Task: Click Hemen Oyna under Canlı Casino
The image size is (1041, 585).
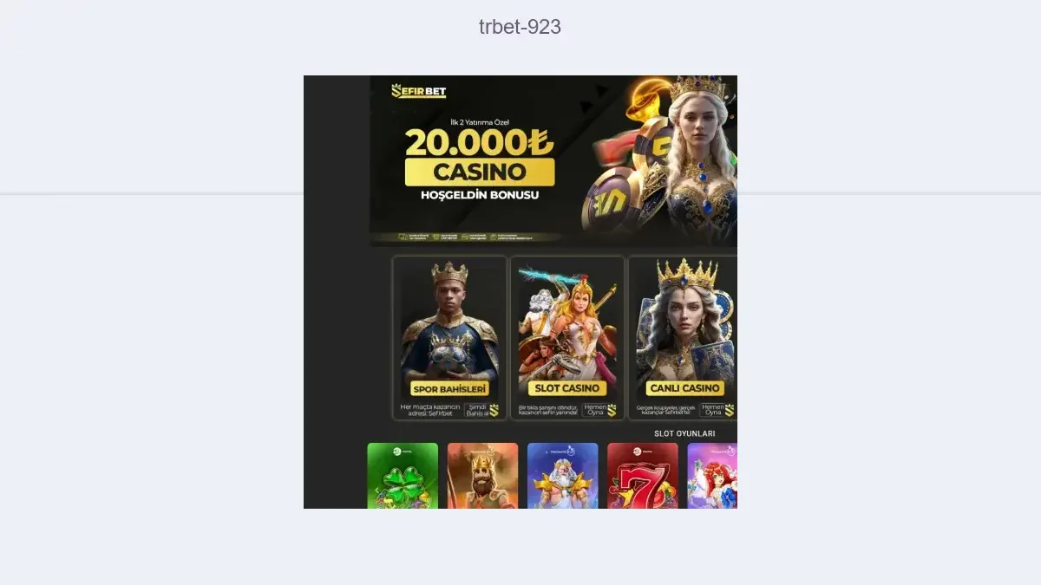Action: pyautogui.click(x=713, y=410)
